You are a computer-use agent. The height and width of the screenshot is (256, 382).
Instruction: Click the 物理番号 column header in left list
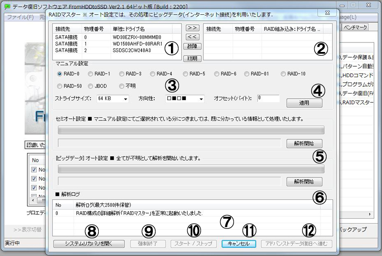pyautogui.click(x=96, y=29)
